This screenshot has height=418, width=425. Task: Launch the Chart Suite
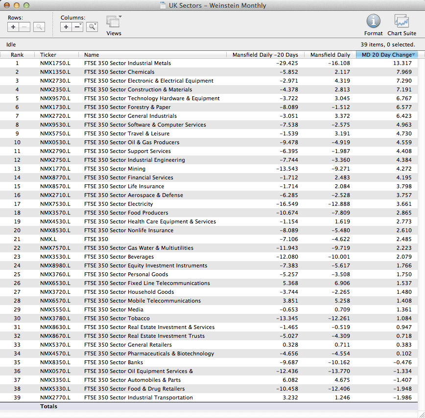pyautogui.click(x=401, y=22)
